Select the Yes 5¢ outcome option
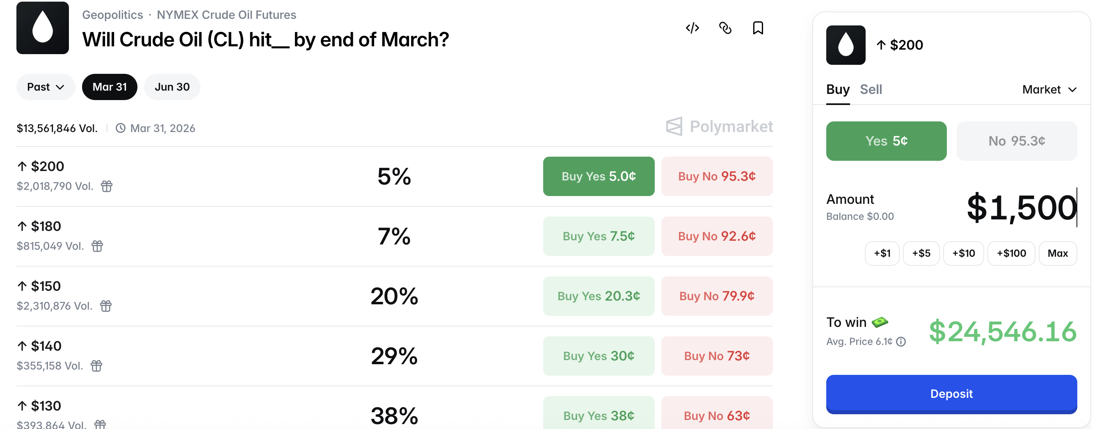1097x429 pixels. pos(886,141)
